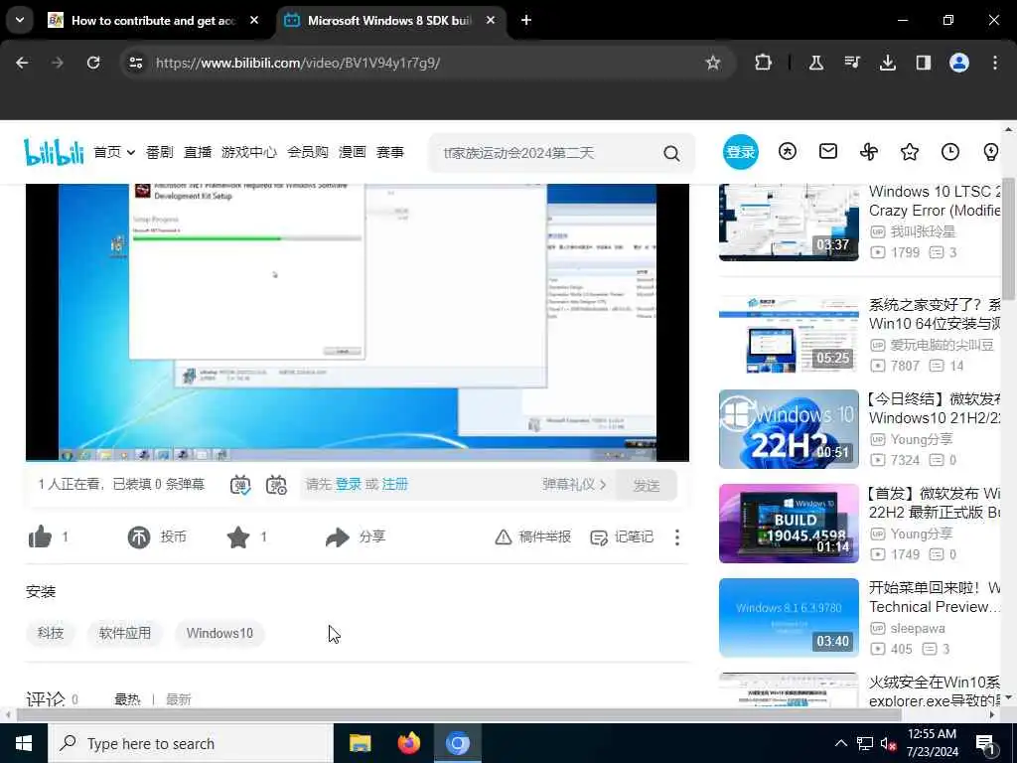This screenshot has width=1017, height=763.
Task: Go to 直播 section
Action: (198, 152)
